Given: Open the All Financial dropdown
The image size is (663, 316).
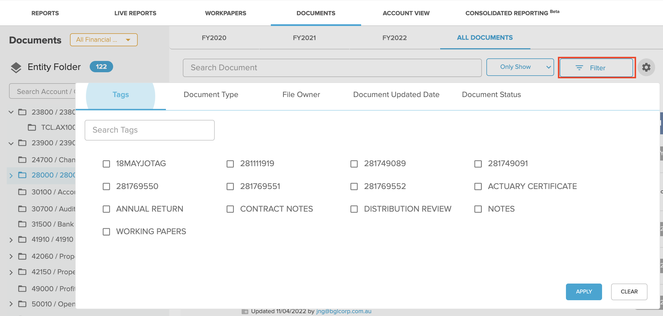Looking at the screenshot, I should (104, 40).
